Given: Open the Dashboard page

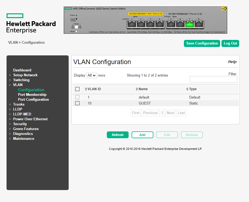Looking at the screenshot, I should (x=22, y=70).
